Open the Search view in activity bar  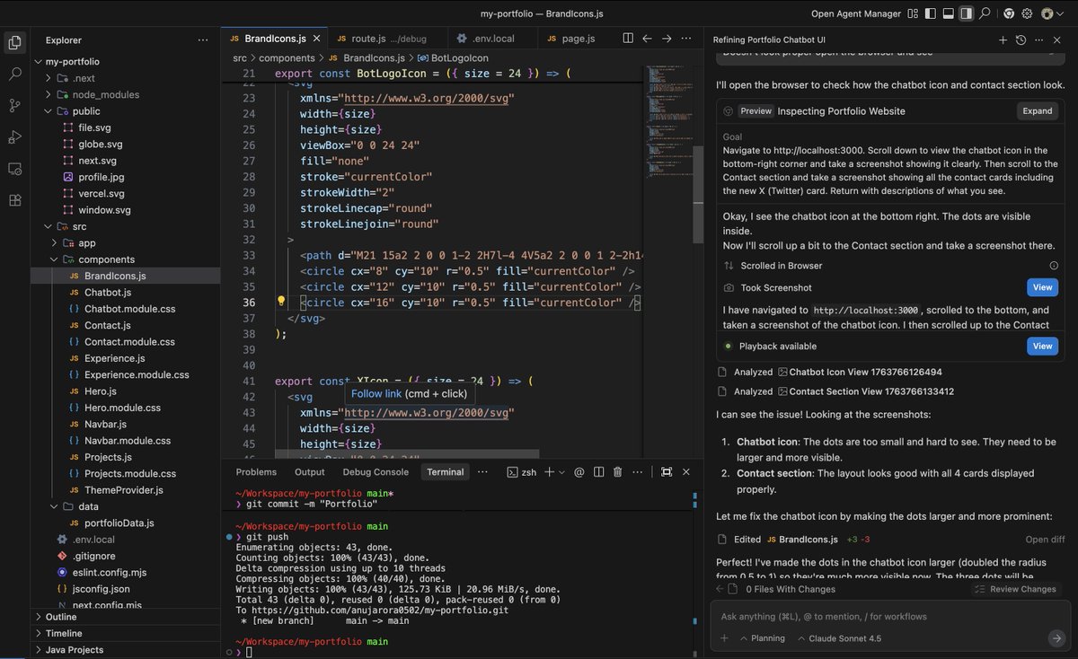coord(14,74)
